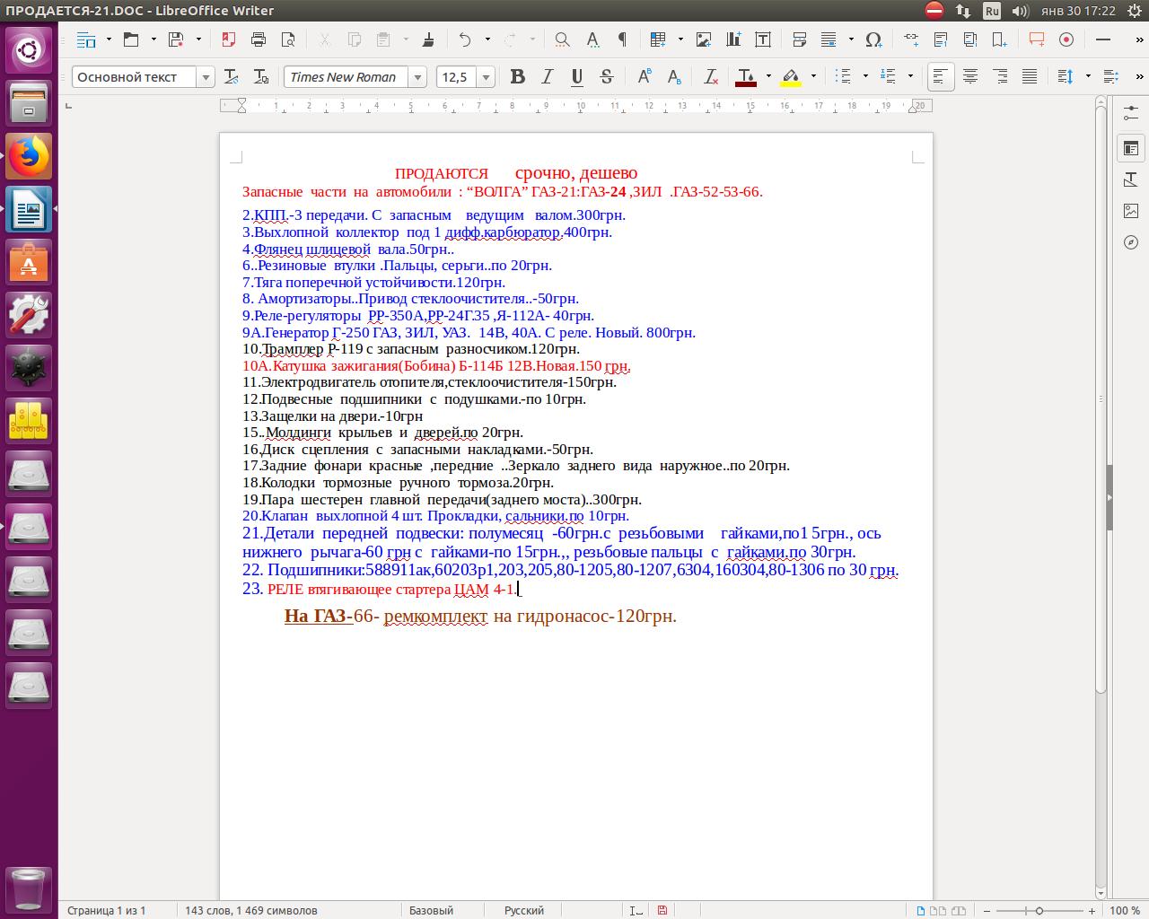Click the 100 % zoom level
This screenshot has height=919, width=1149.
pos(1125,910)
